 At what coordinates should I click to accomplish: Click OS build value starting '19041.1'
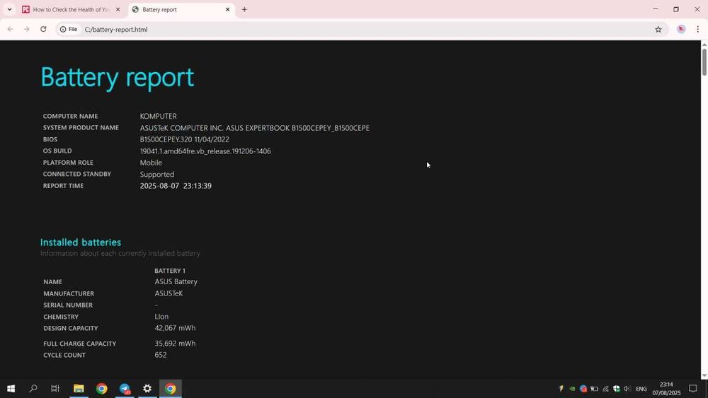[205, 151]
